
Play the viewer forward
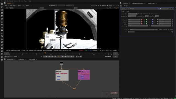pos(62,57)
